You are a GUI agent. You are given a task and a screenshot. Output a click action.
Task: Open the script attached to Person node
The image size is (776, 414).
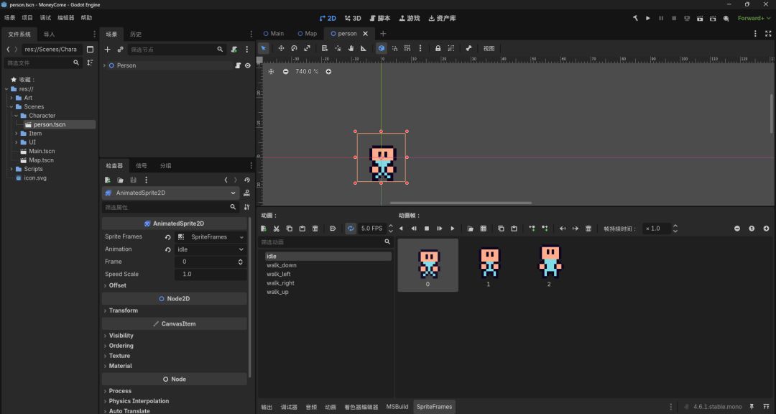238,65
